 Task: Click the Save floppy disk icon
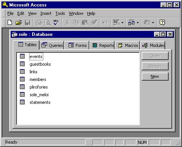pyautogui.click(x=28, y=23)
